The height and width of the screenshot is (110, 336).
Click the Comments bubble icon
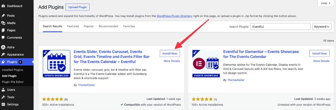pyautogui.click(x=3, y=38)
